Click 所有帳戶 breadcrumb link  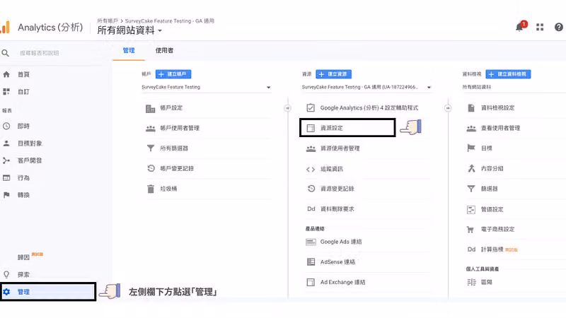[x=108, y=21]
